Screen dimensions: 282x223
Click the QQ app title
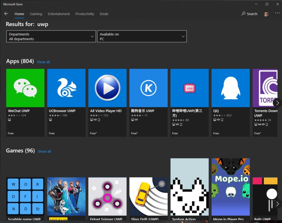click(216, 111)
